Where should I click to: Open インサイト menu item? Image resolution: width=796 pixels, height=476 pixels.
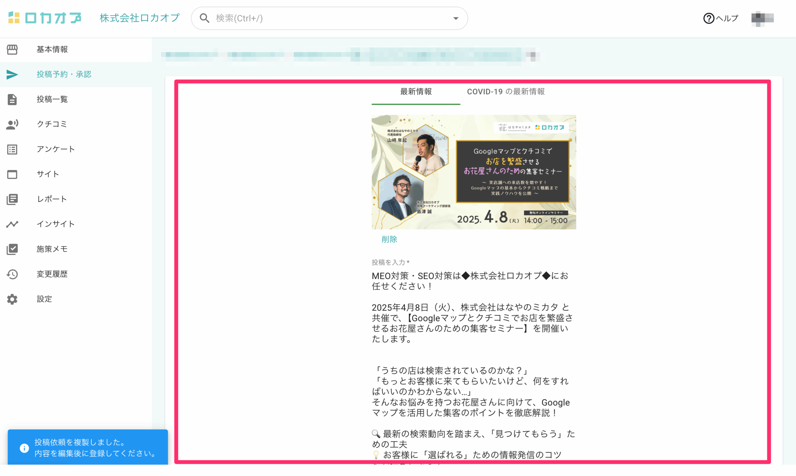76,224
